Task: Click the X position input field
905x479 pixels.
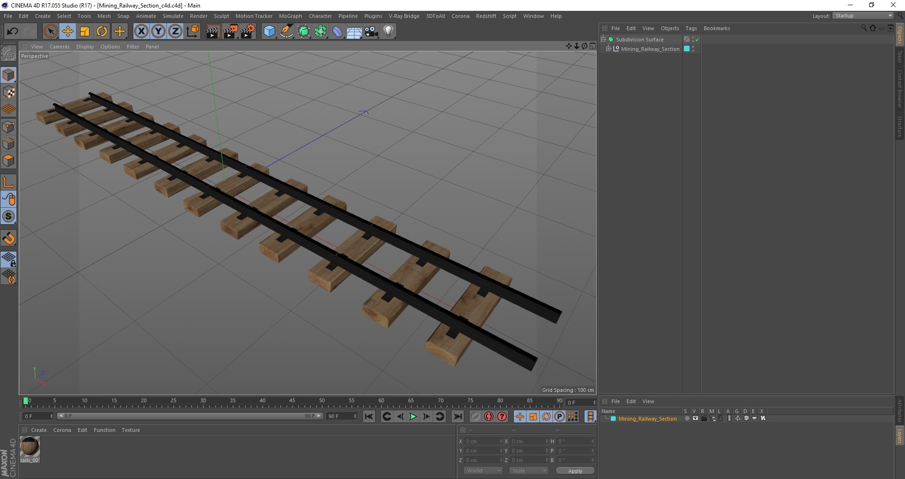Action: [483, 441]
